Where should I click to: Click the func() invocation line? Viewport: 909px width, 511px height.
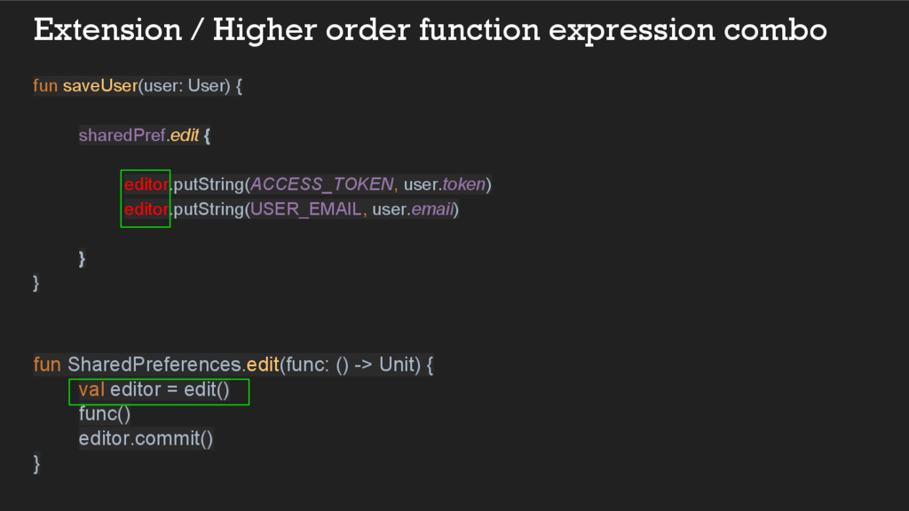click(105, 414)
